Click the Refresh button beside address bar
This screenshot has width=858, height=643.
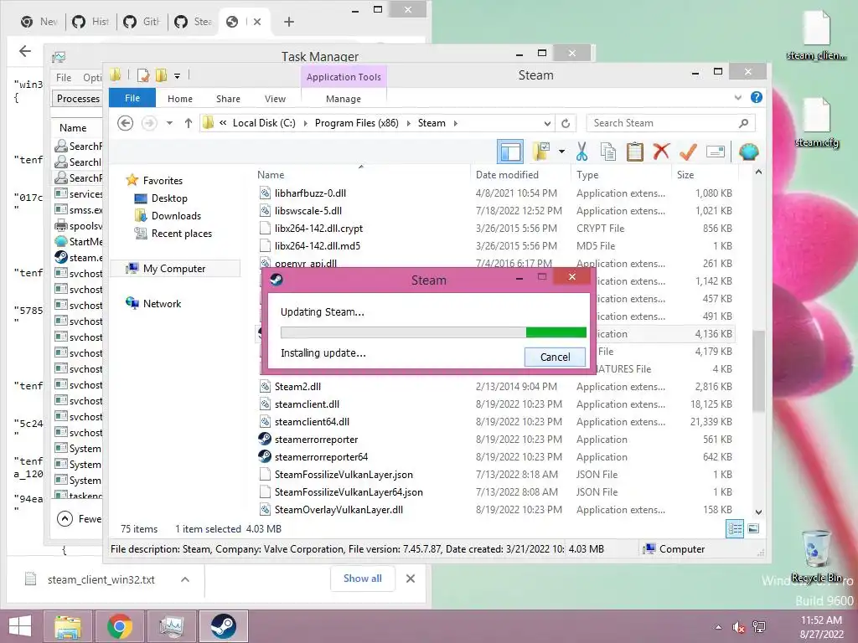[566, 123]
